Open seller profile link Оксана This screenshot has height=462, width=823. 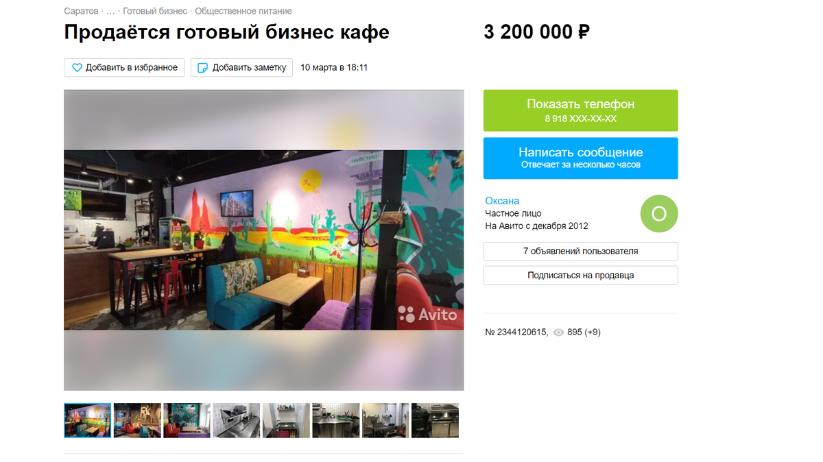502,201
